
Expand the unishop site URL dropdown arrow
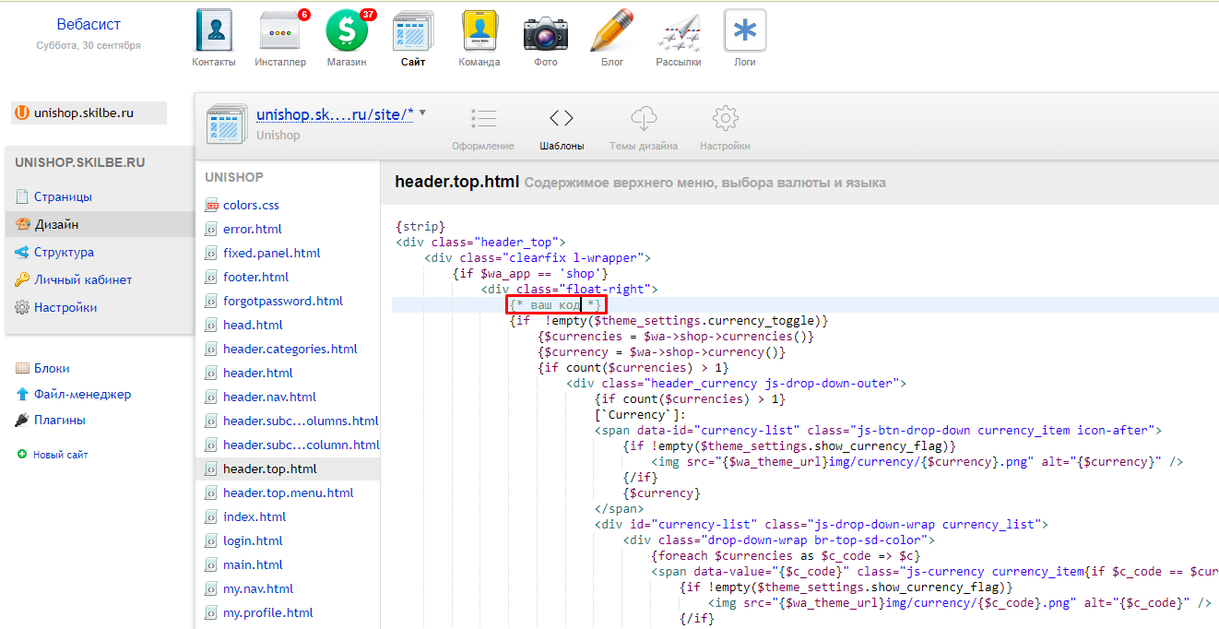(x=422, y=113)
